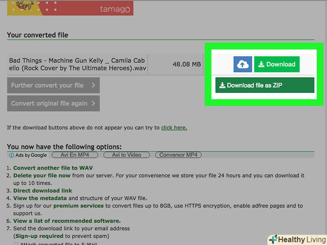Follow the 'click here.' link
Screen dimensions: 327x245
[174, 127]
